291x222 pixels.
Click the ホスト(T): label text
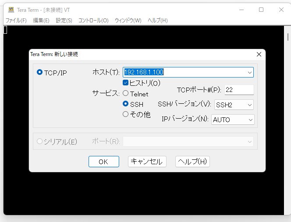point(106,72)
